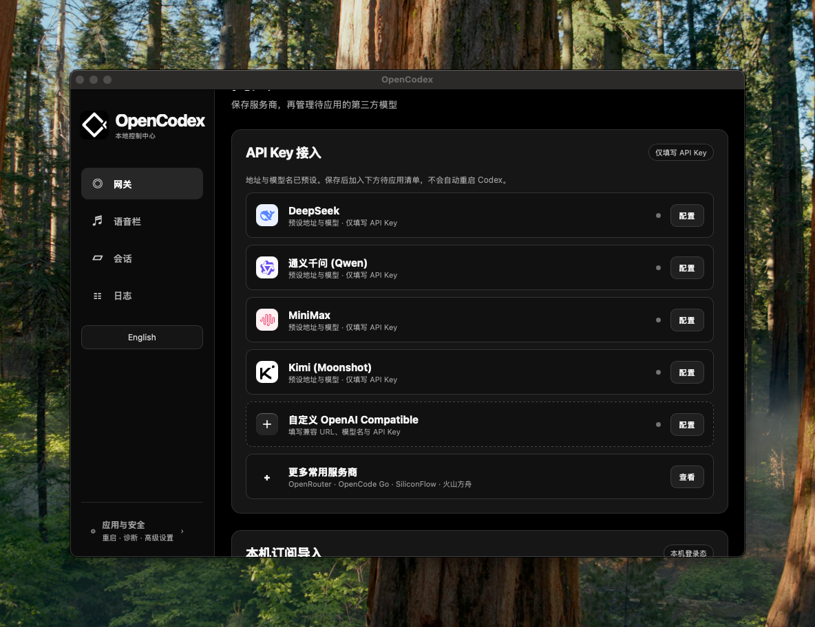815x627 pixels.
Task: Click the music note icon beside 语音栏
Action: pos(98,221)
